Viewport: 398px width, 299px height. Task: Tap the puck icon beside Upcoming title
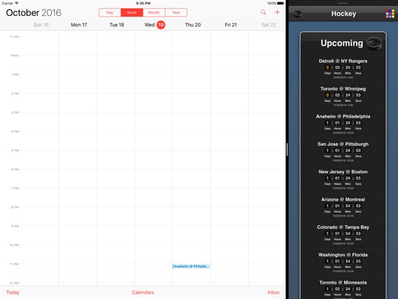click(374, 43)
